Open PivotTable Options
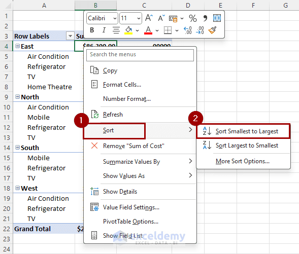 140,222
